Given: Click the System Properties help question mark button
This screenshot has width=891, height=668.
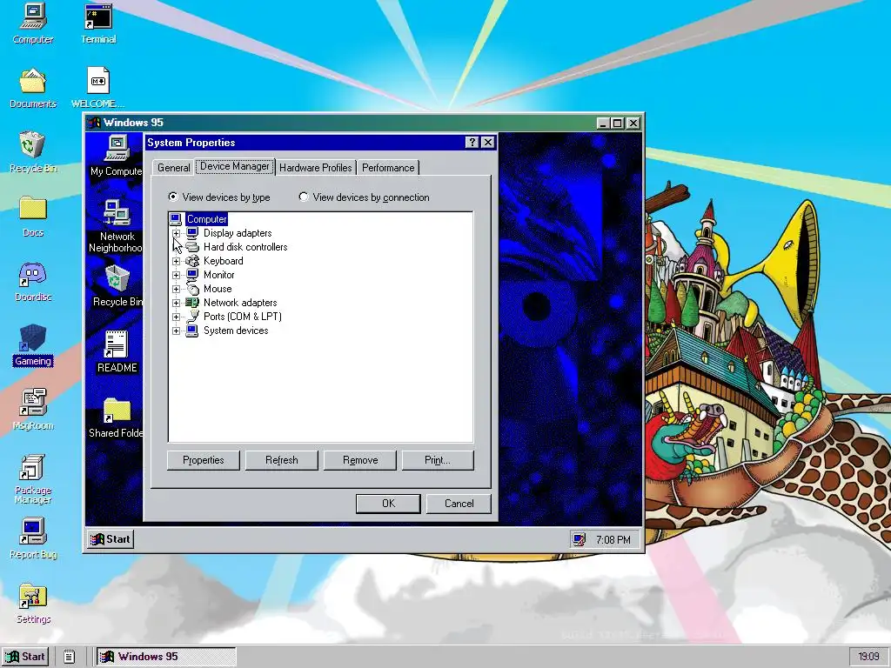Looking at the screenshot, I should [x=472, y=142].
